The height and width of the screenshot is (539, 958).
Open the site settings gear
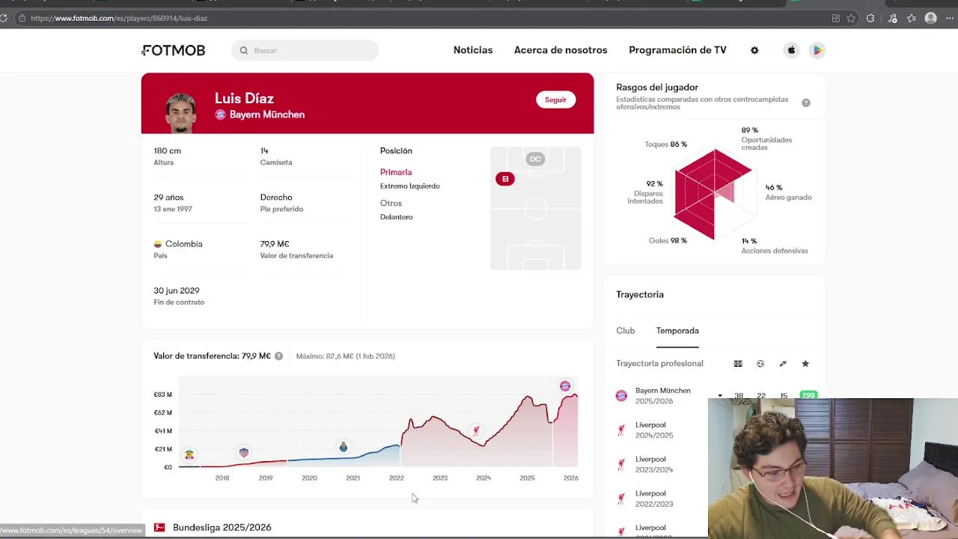click(x=754, y=50)
